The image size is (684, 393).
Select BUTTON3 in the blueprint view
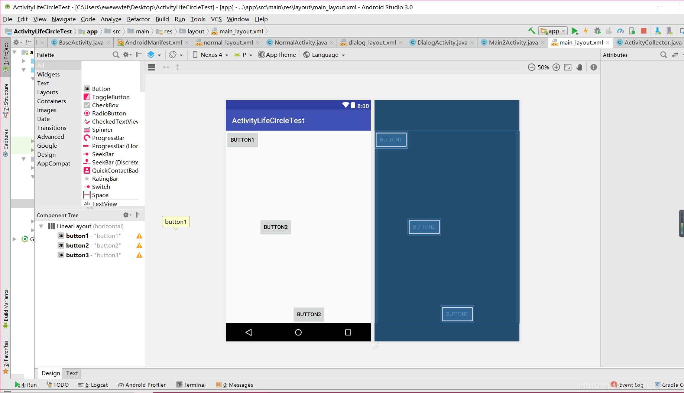tap(457, 314)
